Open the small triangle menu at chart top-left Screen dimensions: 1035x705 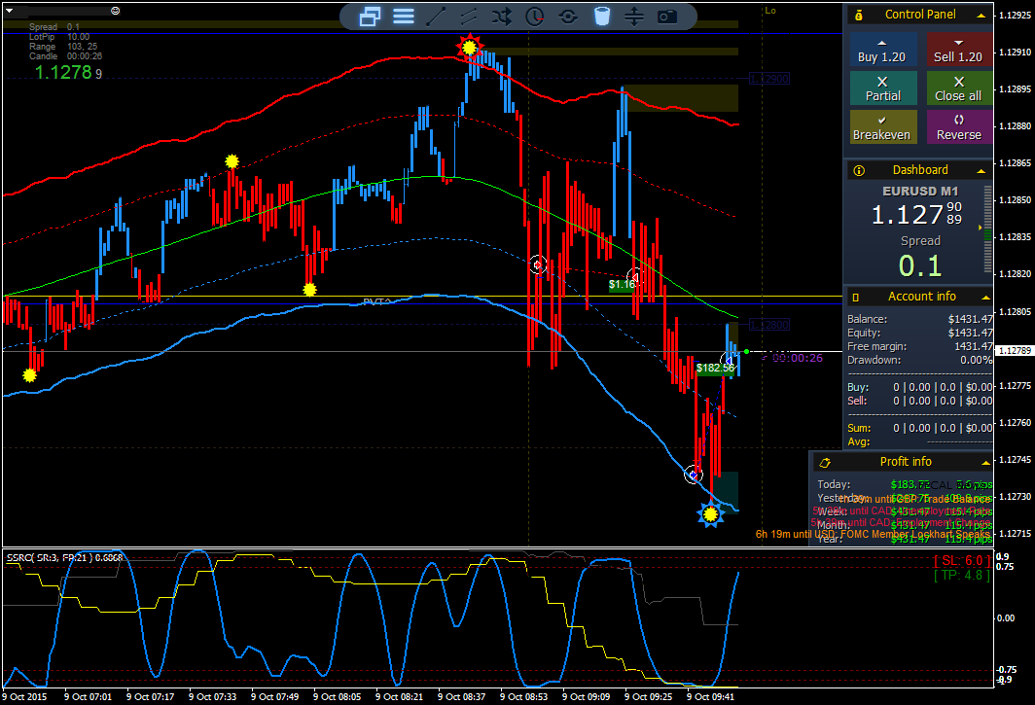10,11
